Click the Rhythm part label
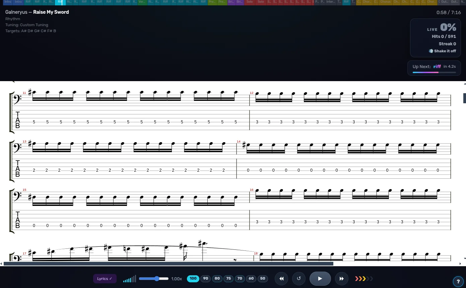The image size is (466, 288). tap(13, 19)
